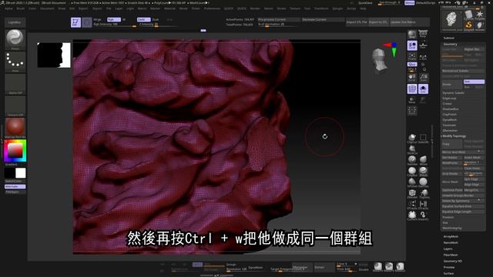Expand the Subtool palette section
Image resolution: width=493 pixels, height=277 pixels.
point(448,38)
